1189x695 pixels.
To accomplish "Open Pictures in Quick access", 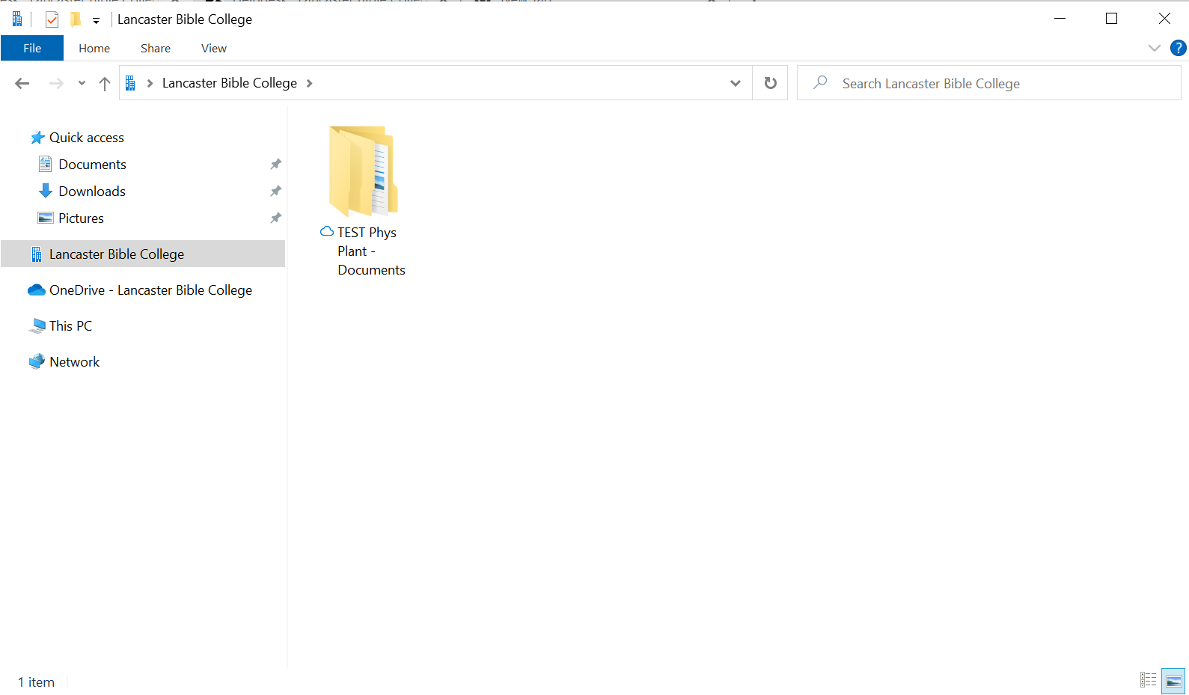I will [x=81, y=218].
